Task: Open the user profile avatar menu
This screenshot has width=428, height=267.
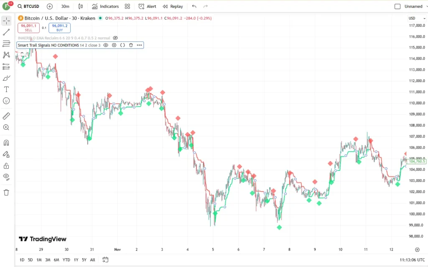Action: [6, 6]
